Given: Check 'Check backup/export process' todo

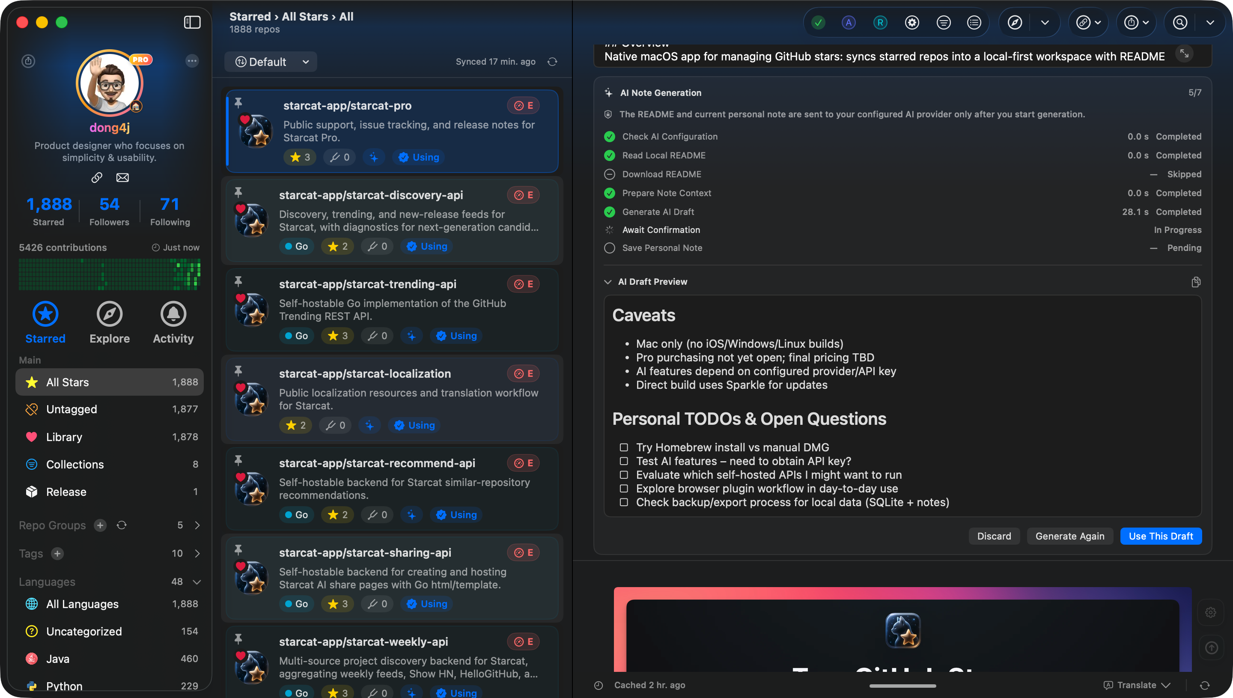Looking at the screenshot, I should point(623,502).
